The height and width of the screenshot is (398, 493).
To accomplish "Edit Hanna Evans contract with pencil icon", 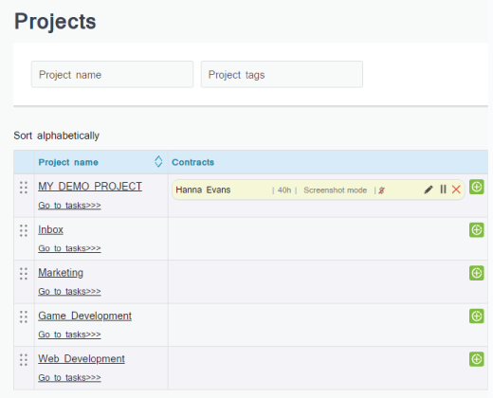I will tap(428, 190).
